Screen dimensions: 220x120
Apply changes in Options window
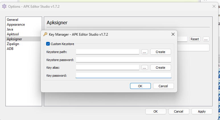[x=202, y=111]
